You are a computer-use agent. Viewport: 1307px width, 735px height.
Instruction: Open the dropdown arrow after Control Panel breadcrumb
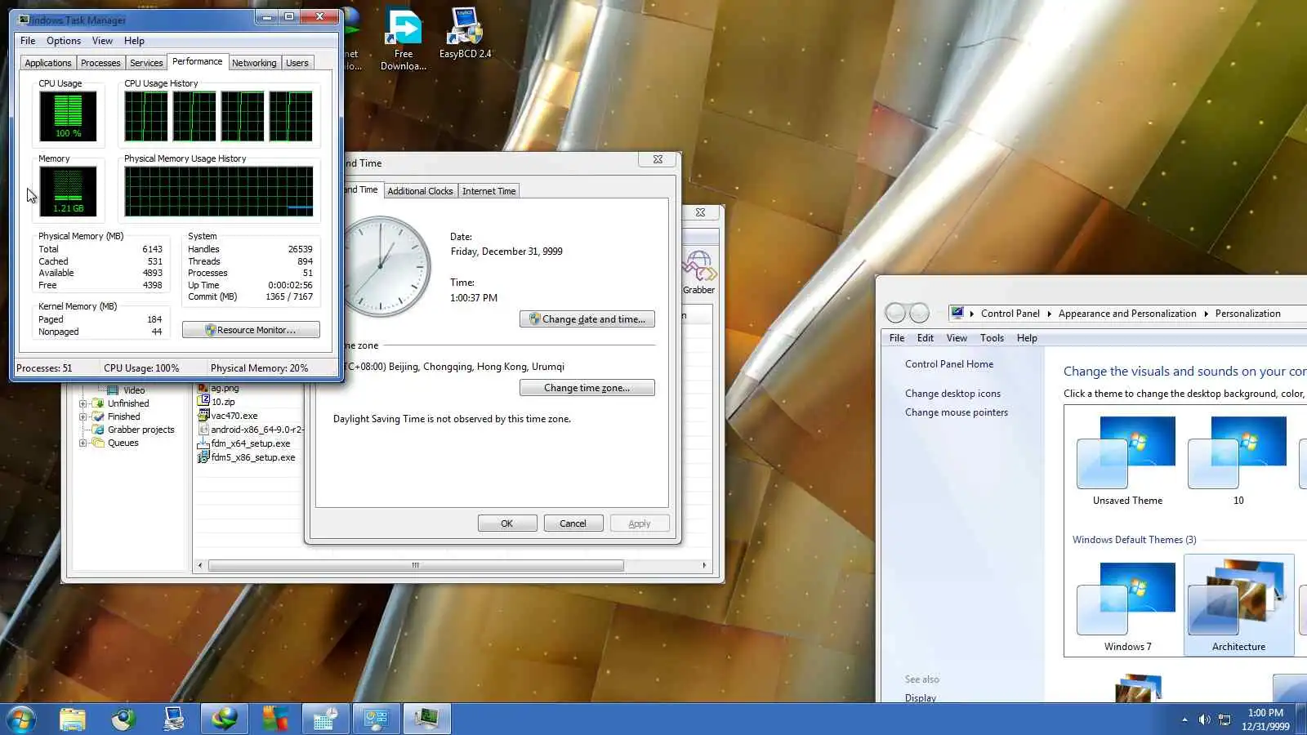point(1049,314)
